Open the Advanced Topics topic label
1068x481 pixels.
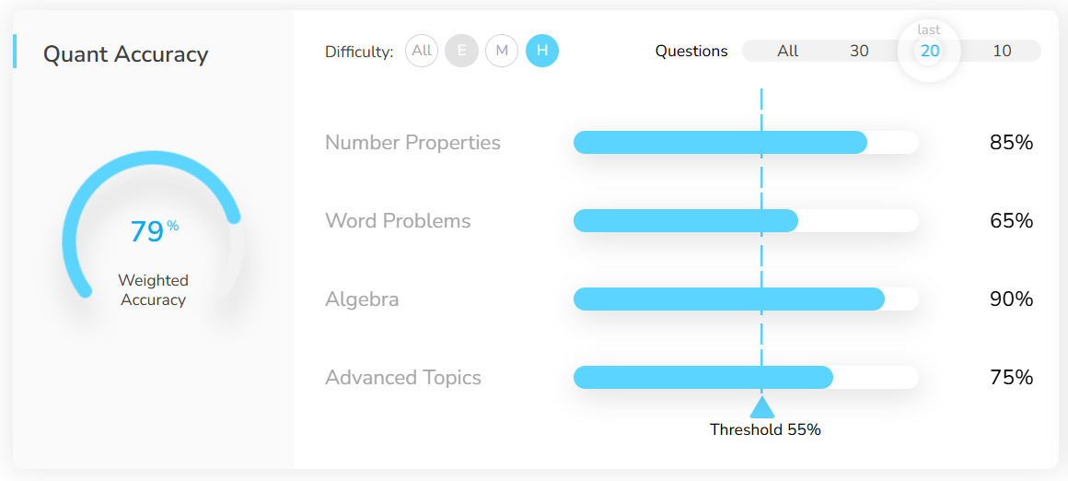[403, 378]
